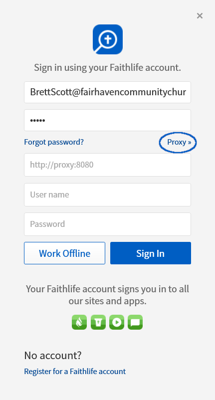Click the blue Logos magnifier cross logo
215x400 pixels.
108,39
